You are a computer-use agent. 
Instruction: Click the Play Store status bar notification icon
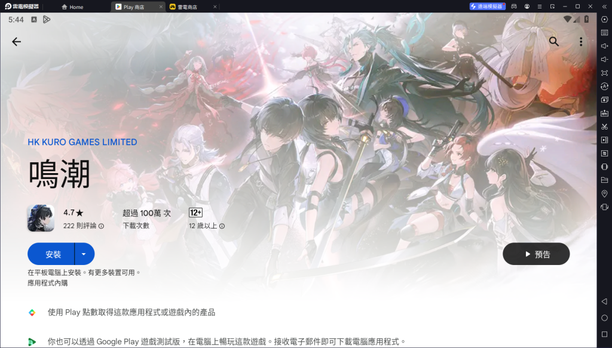click(x=47, y=20)
